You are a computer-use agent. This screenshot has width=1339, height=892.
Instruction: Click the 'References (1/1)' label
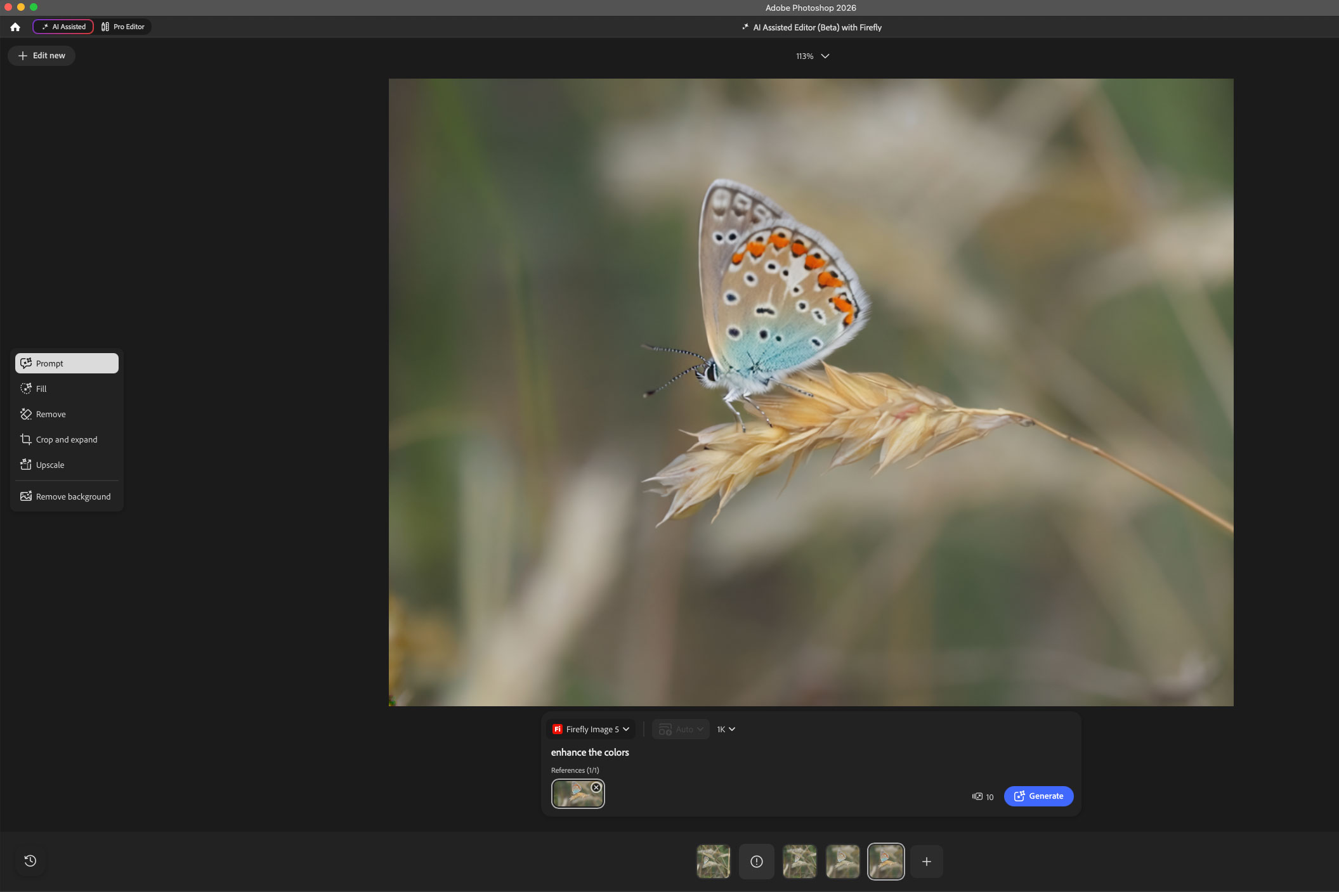point(575,770)
